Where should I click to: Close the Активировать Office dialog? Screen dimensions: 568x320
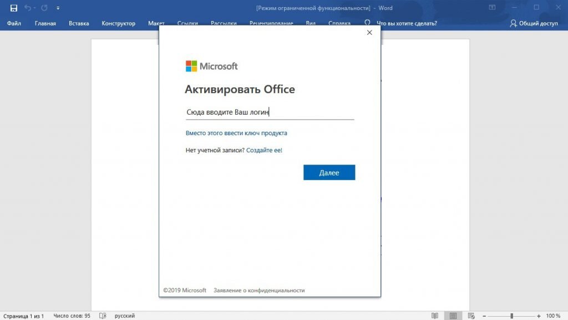tap(369, 33)
